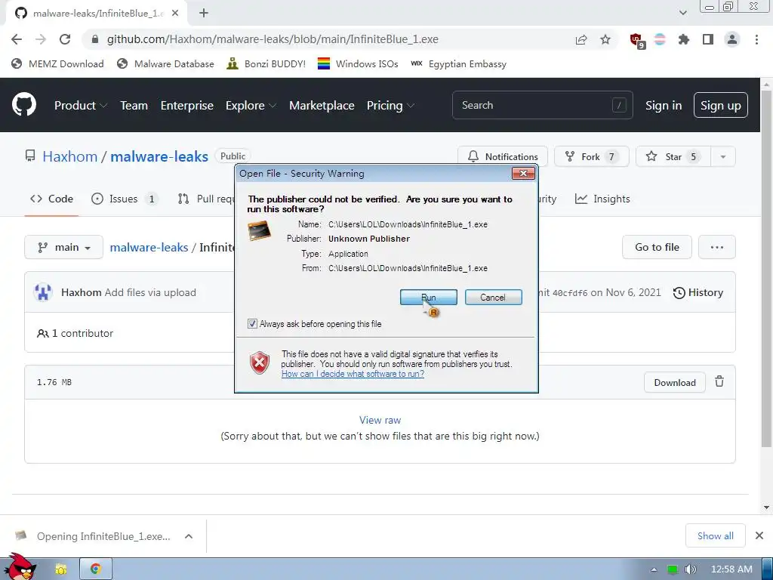Click the Download button
Viewport: 773px width, 580px height.
click(674, 382)
